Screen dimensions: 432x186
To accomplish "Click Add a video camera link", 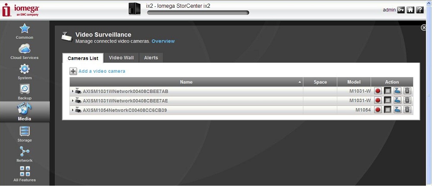I will pos(102,71).
